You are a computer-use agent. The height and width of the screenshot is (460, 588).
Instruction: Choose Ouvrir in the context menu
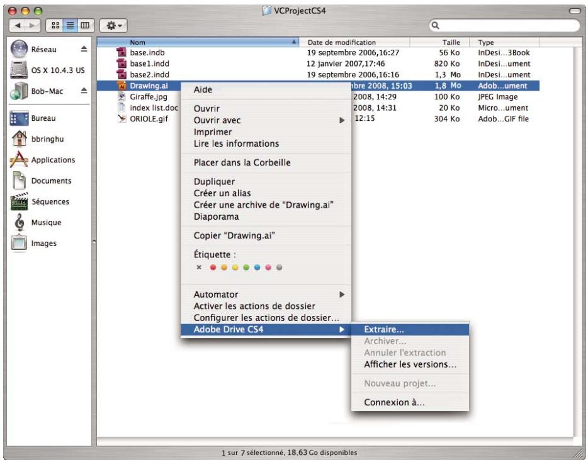[266, 109]
